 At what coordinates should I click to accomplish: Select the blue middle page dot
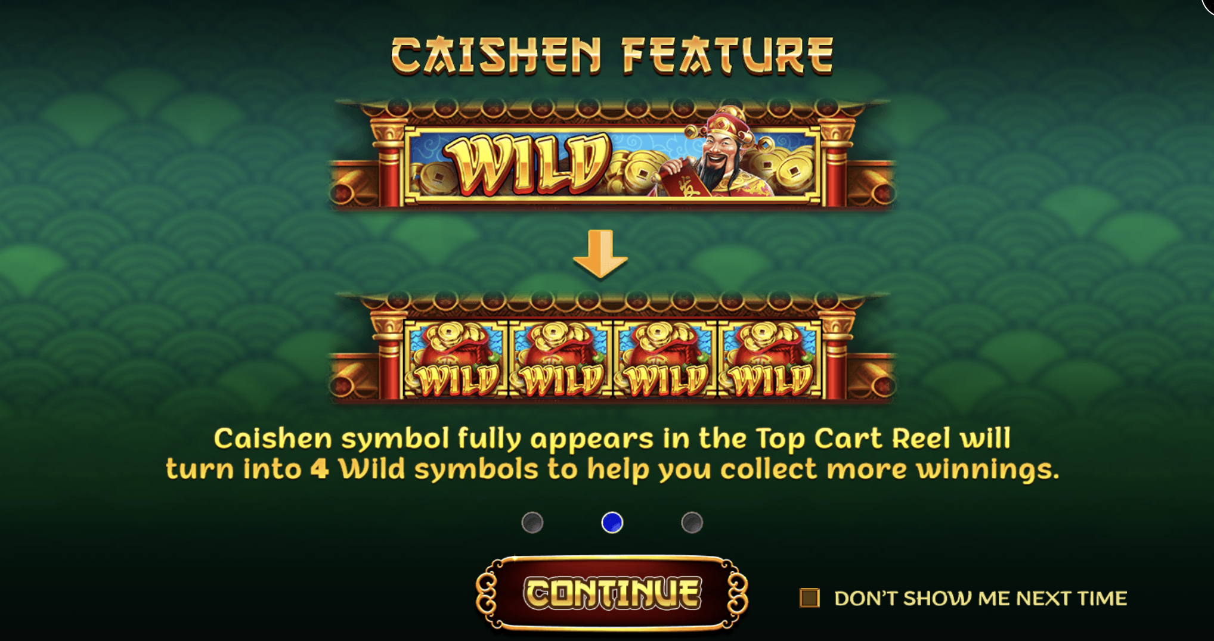pyautogui.click(x=612, y=522)
